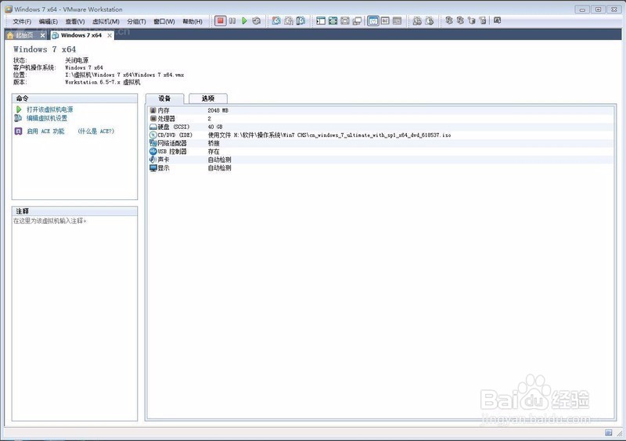This screenshot has width=626, height=441.
Task: Open the 虚拟机(M) menu
Action: click(x=106, y=22)
